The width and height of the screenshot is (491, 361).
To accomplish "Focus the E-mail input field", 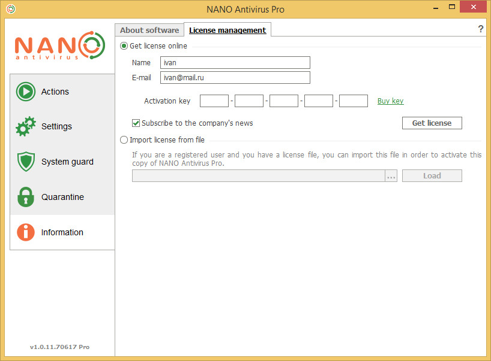I will point(235,77).
